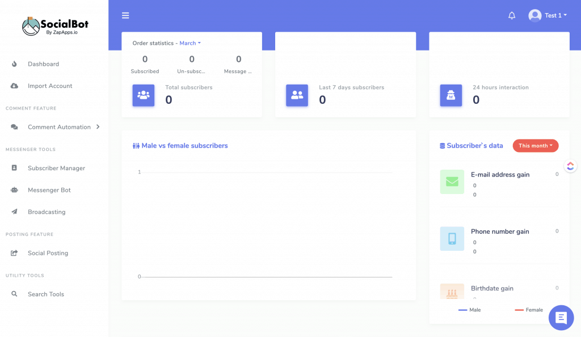Click the Total subscribers group icon
581x337 pixels.
(144, 95)
